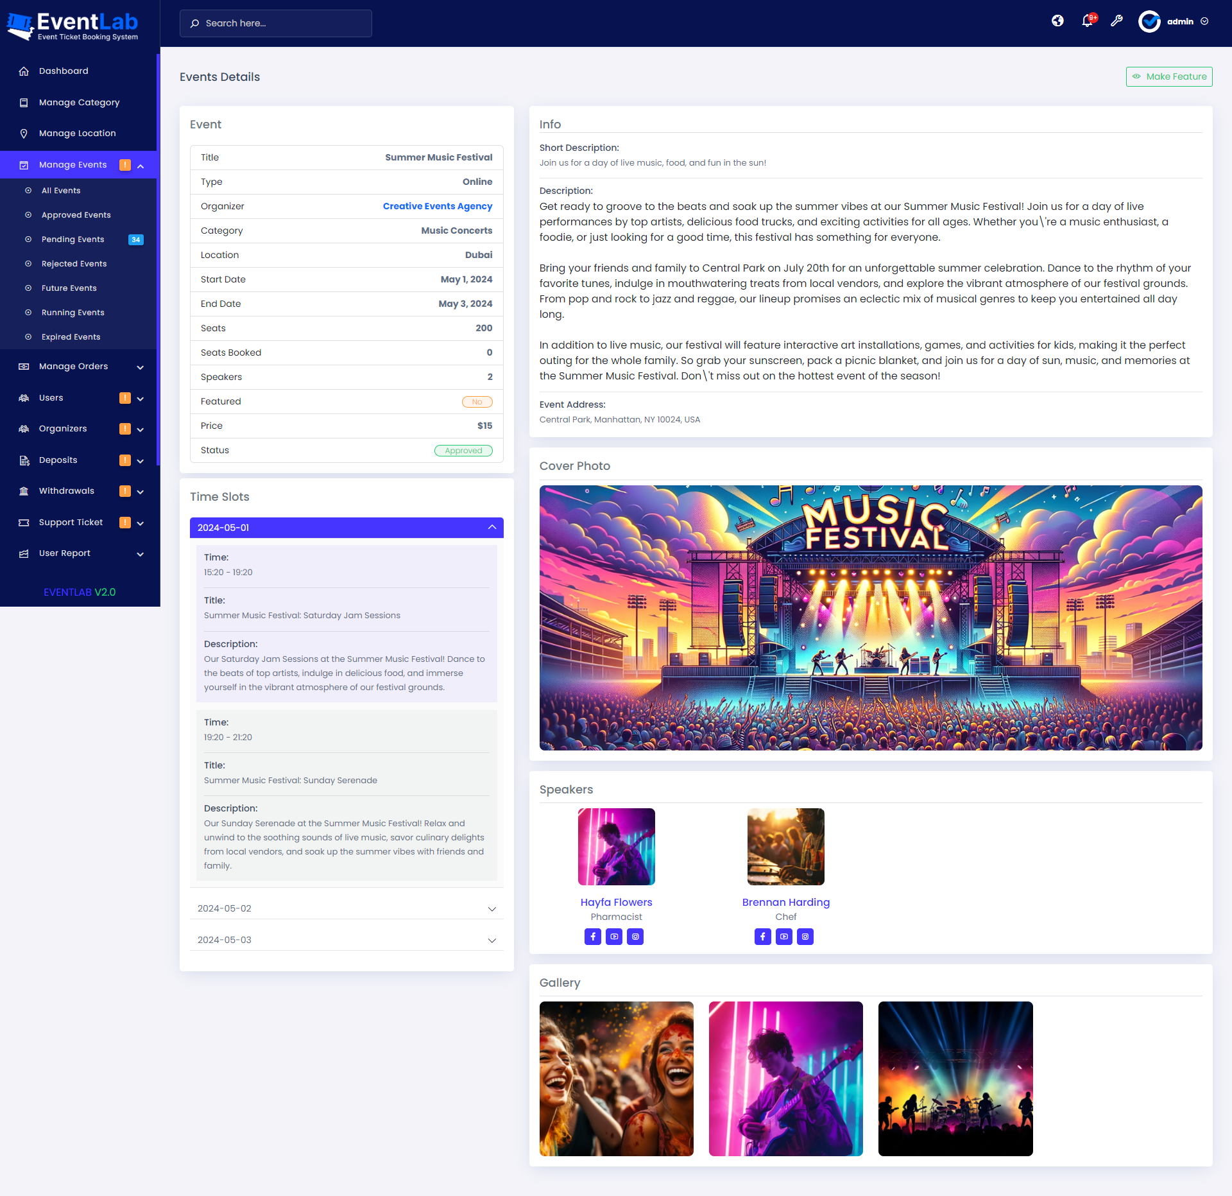This screenshot has height=1196, width=1232.
Task: Click the globe icon in top bar
Action: [1057, 21]
